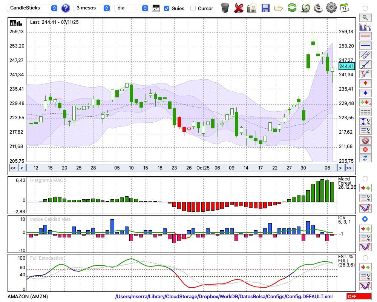Uncheck the Guies checkbox
Viewport: 377px width, 302px height.
[x=167, y=8]
